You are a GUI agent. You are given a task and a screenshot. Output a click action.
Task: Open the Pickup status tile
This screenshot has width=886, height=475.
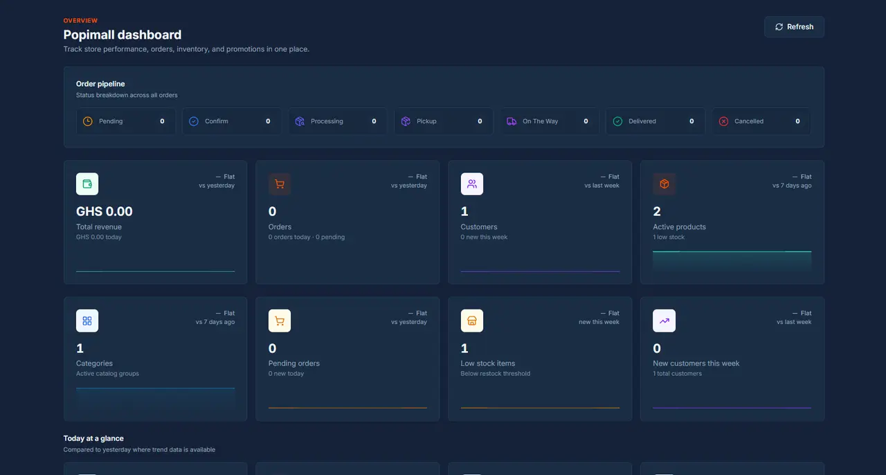(444, 121)
